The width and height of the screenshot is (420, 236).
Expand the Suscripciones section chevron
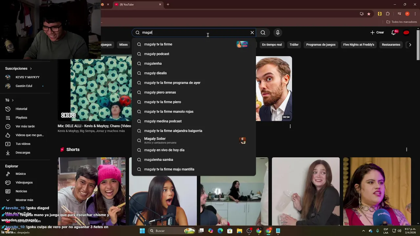pos(31,69)
